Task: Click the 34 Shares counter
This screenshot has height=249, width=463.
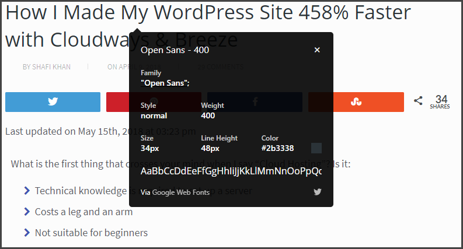Action: click(440, 102)
